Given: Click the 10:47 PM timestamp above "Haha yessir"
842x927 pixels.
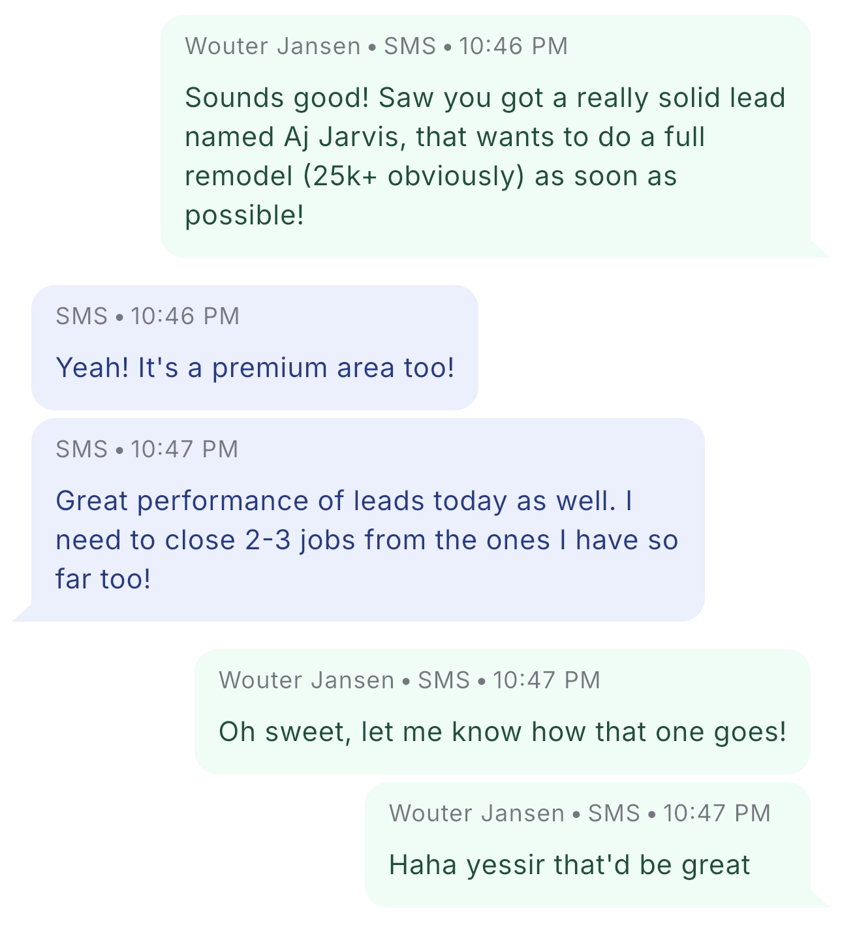Looking at the screenshot, I should [x=717, y=813].
